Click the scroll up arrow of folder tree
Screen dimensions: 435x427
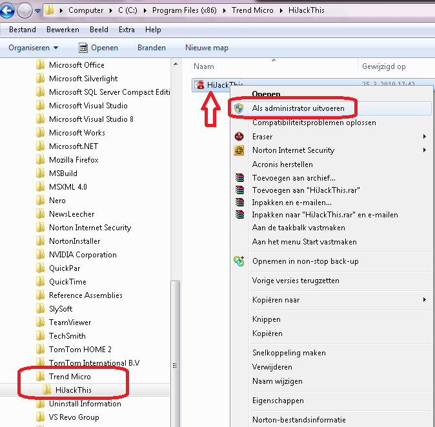[x=176, y=65]
